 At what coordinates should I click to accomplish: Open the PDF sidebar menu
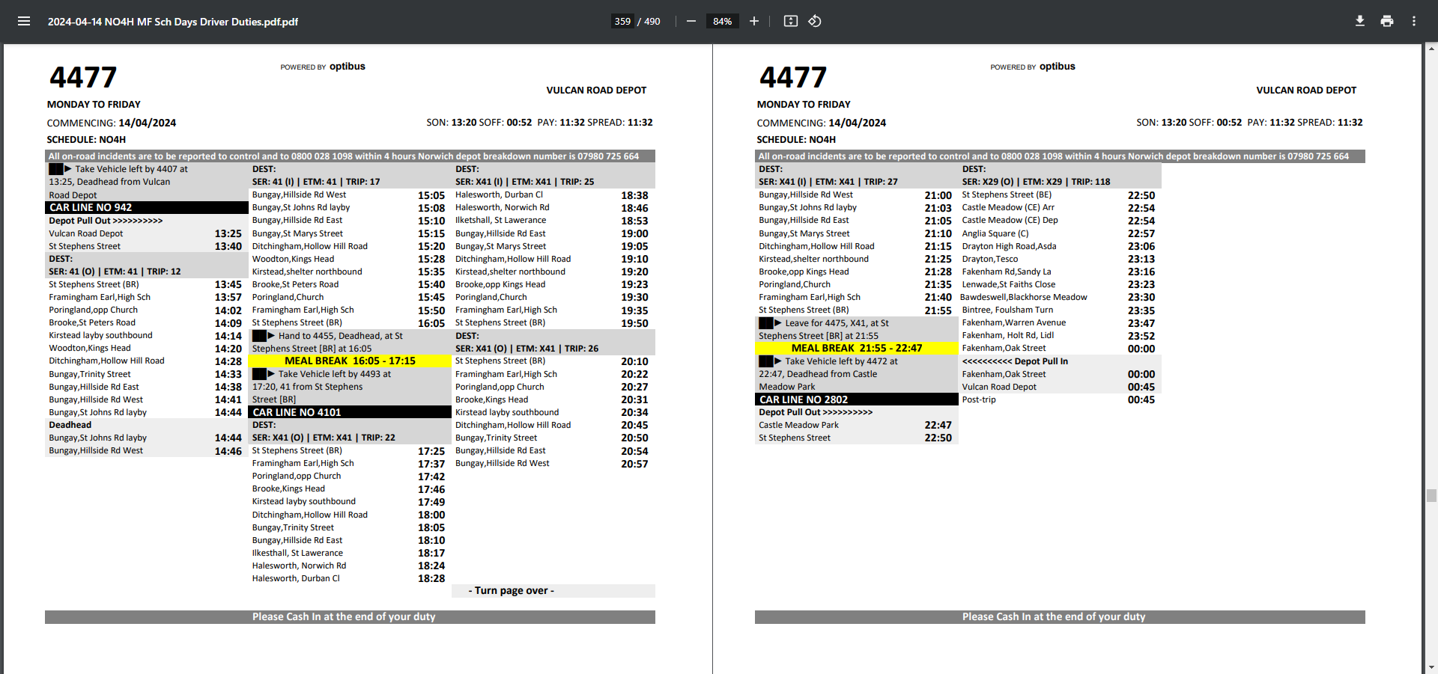pos(24,21)
